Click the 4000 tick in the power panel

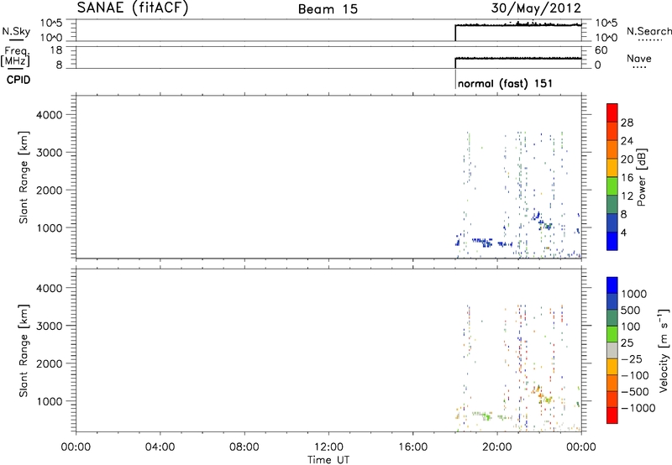50,115
